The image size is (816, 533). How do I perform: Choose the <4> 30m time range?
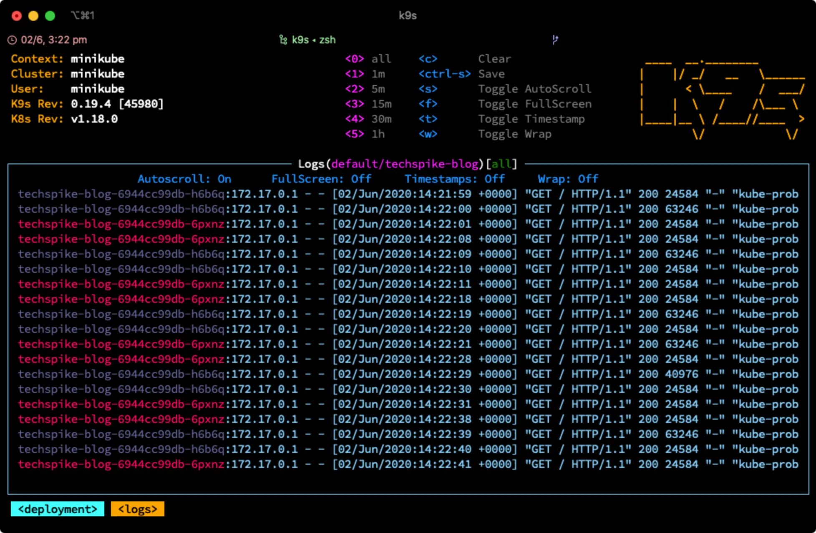(368, 119)
